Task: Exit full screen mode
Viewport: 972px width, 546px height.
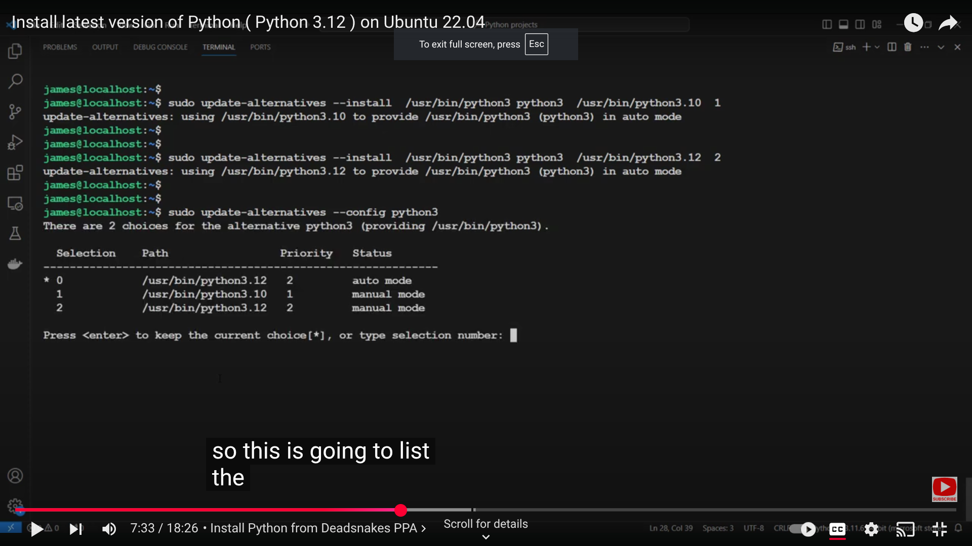Action: 940,529
